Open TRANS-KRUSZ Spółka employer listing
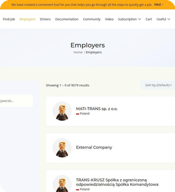 click(117, 182)
